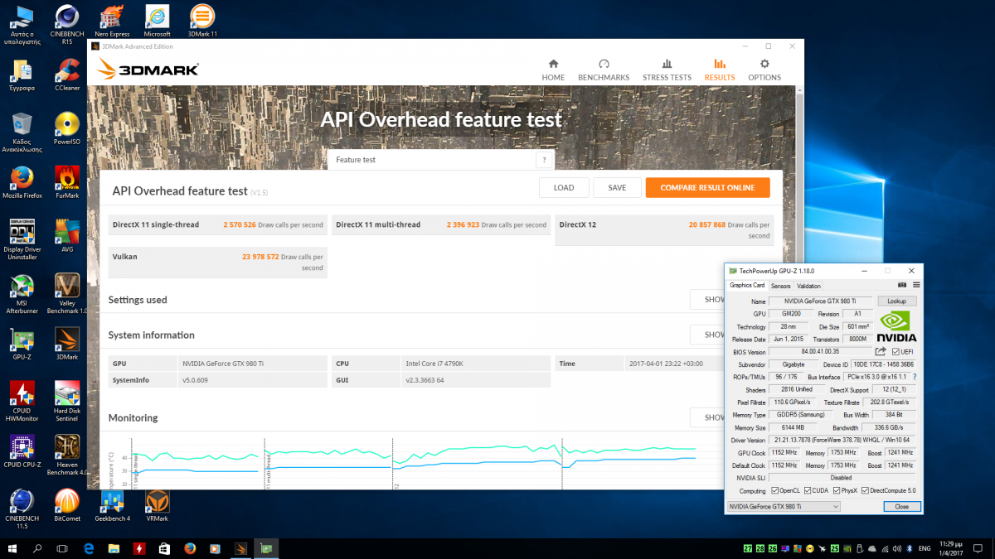This screenshot has height=559, width=995.
Task: Expand the System information details
Action: tap(707, 335)
